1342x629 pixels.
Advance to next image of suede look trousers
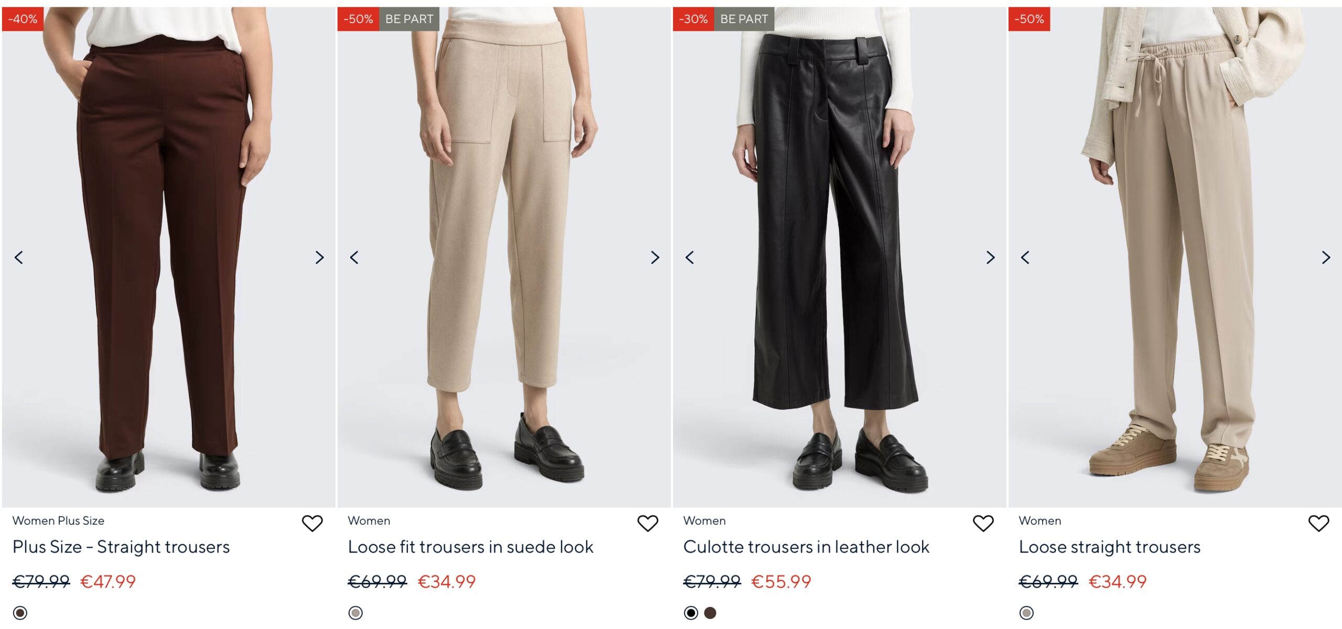click(x=655, y=257)
